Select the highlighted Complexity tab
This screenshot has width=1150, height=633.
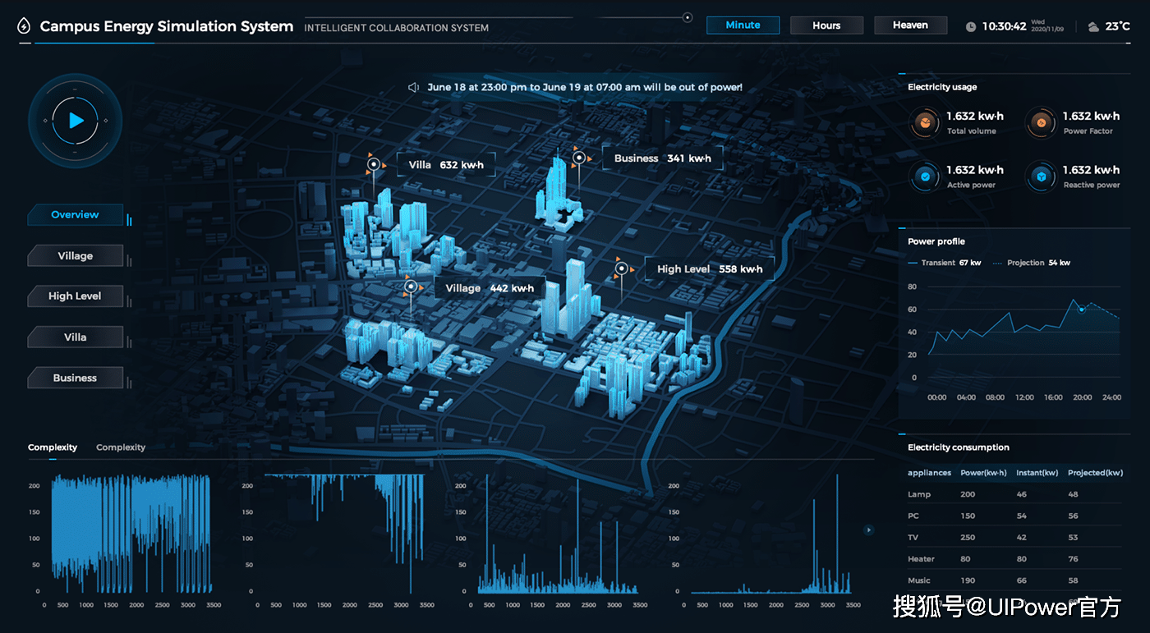click(53, 447)
